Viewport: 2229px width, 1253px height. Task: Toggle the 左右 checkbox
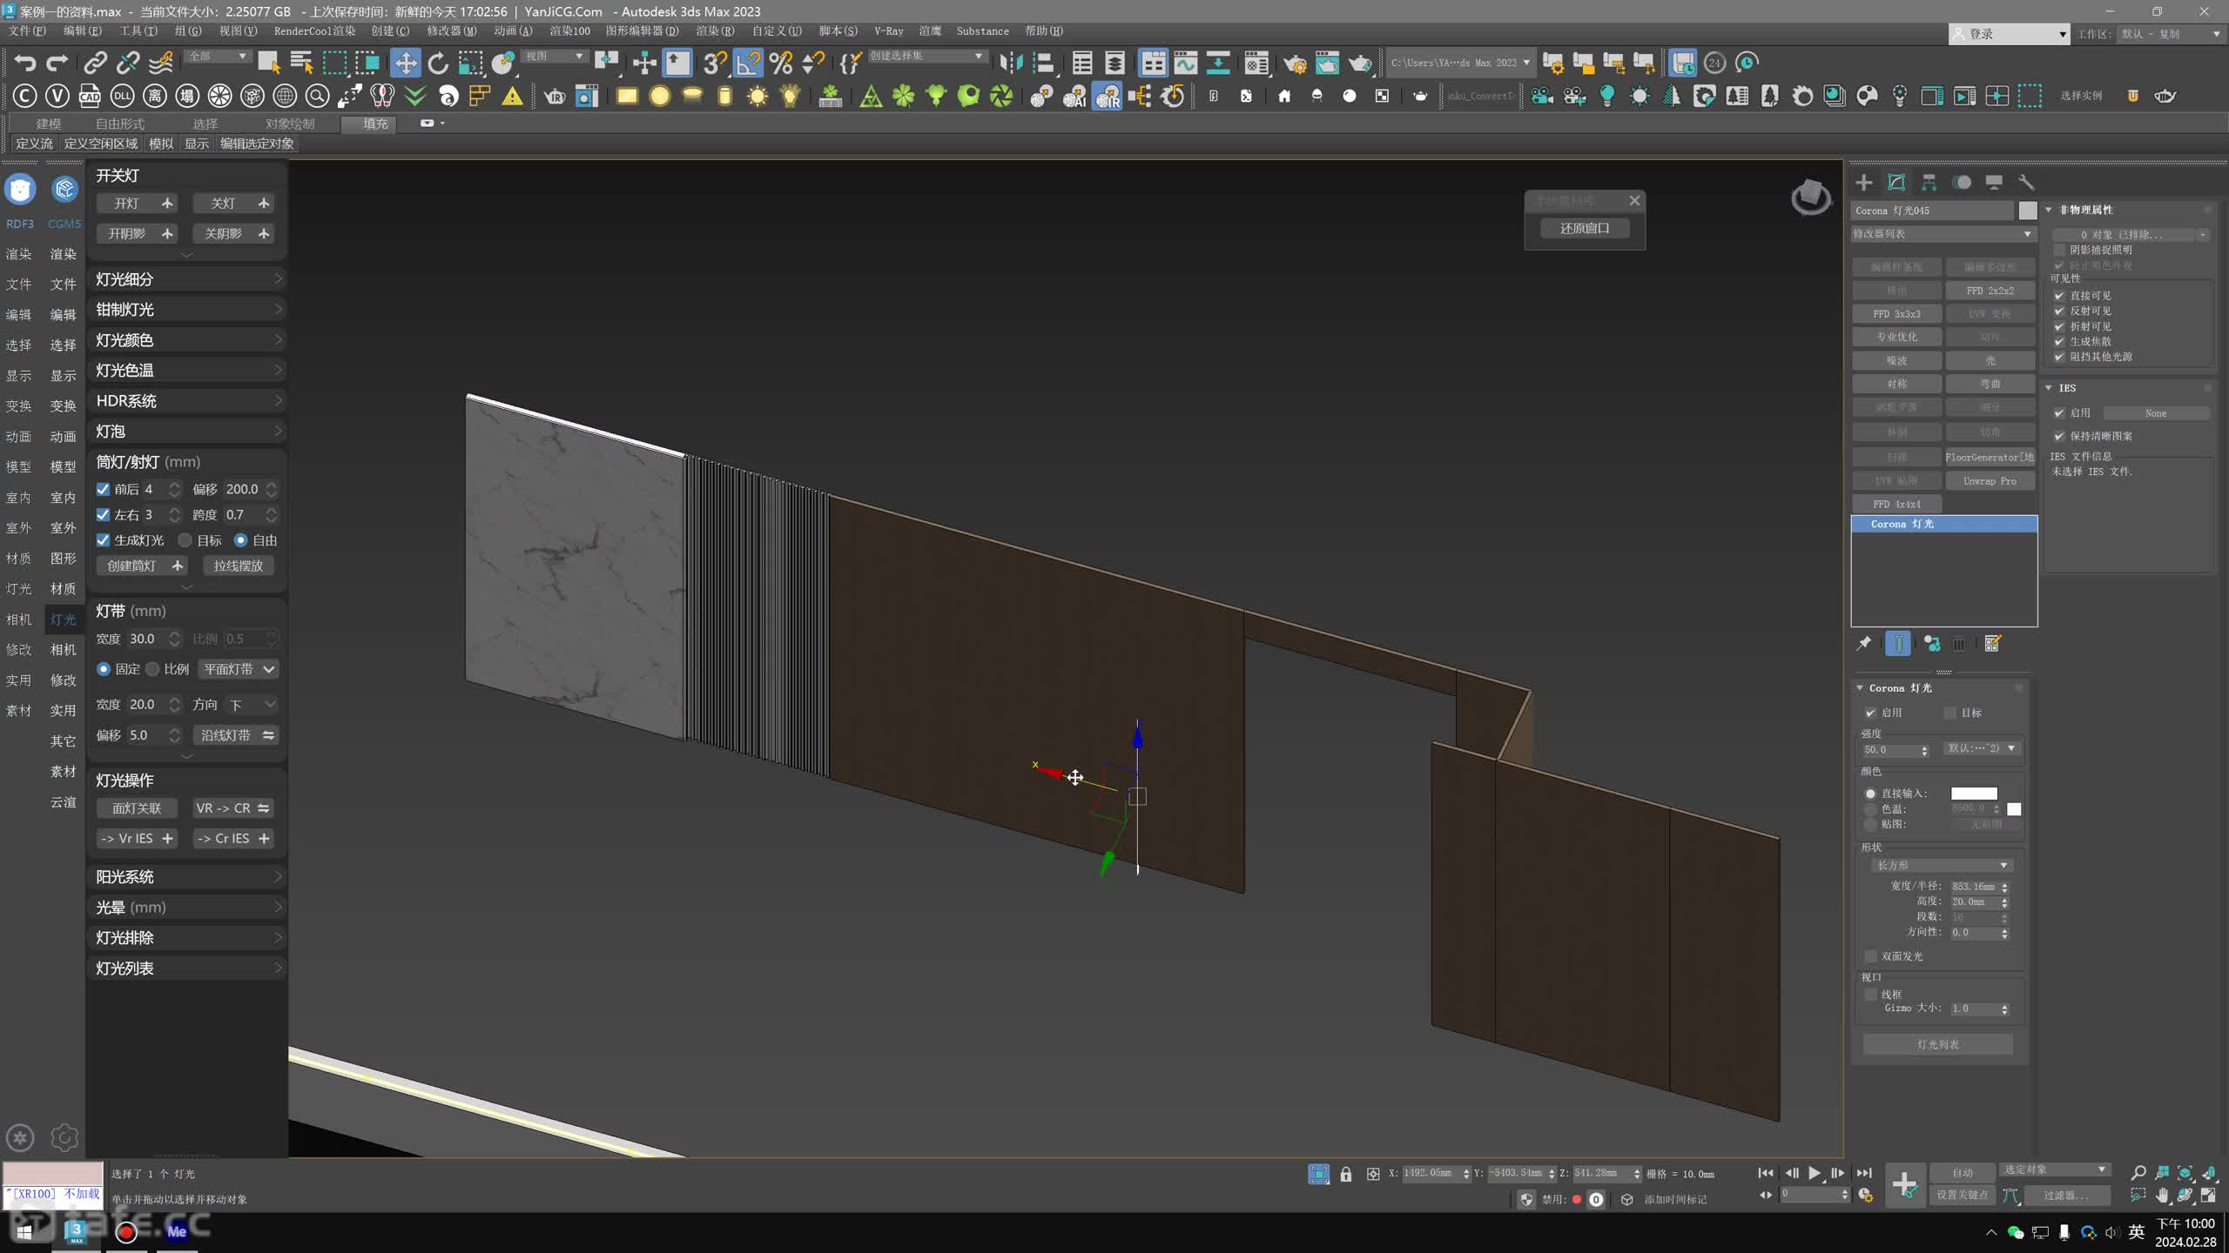coord(103,514)
